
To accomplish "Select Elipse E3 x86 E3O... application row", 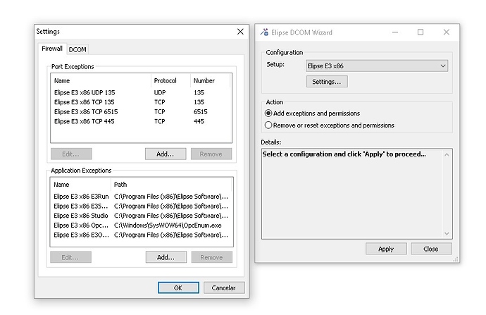I will click(142, 235).
